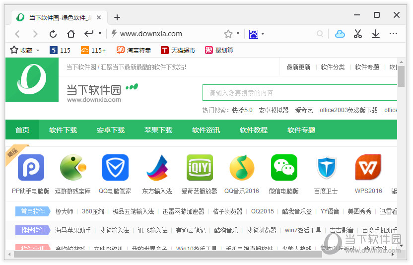This screenshot has height=265, width=413.
Task: Click the PP助手电脑版 app icon
Action: click(x=31, y=167)
